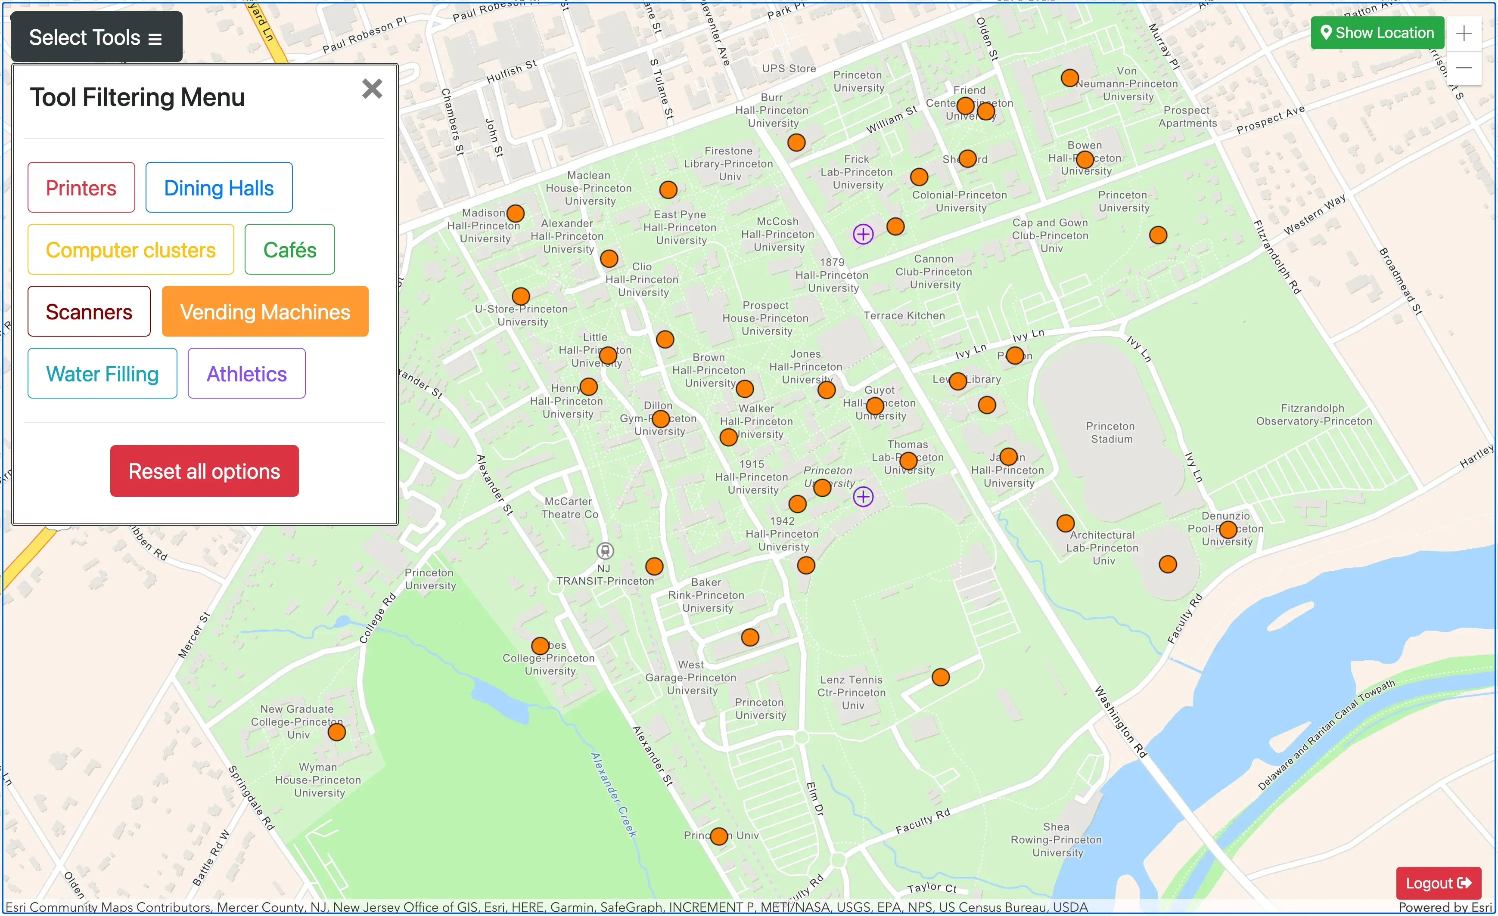This screenshot has width=1498, height=916.
Task: Toggle the Cafés filter on
Action: [x=289, y=250]
